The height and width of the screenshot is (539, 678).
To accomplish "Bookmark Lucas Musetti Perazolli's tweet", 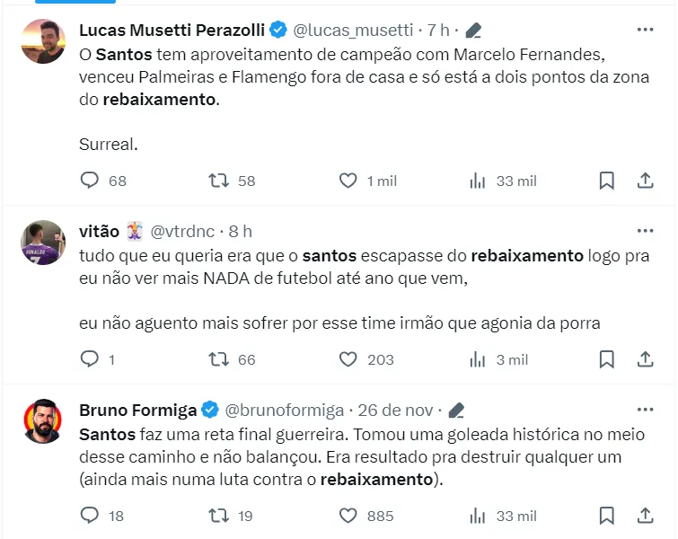I will click(x=606, y=181).
